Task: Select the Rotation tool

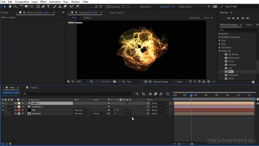Action: tap(21, 6)
